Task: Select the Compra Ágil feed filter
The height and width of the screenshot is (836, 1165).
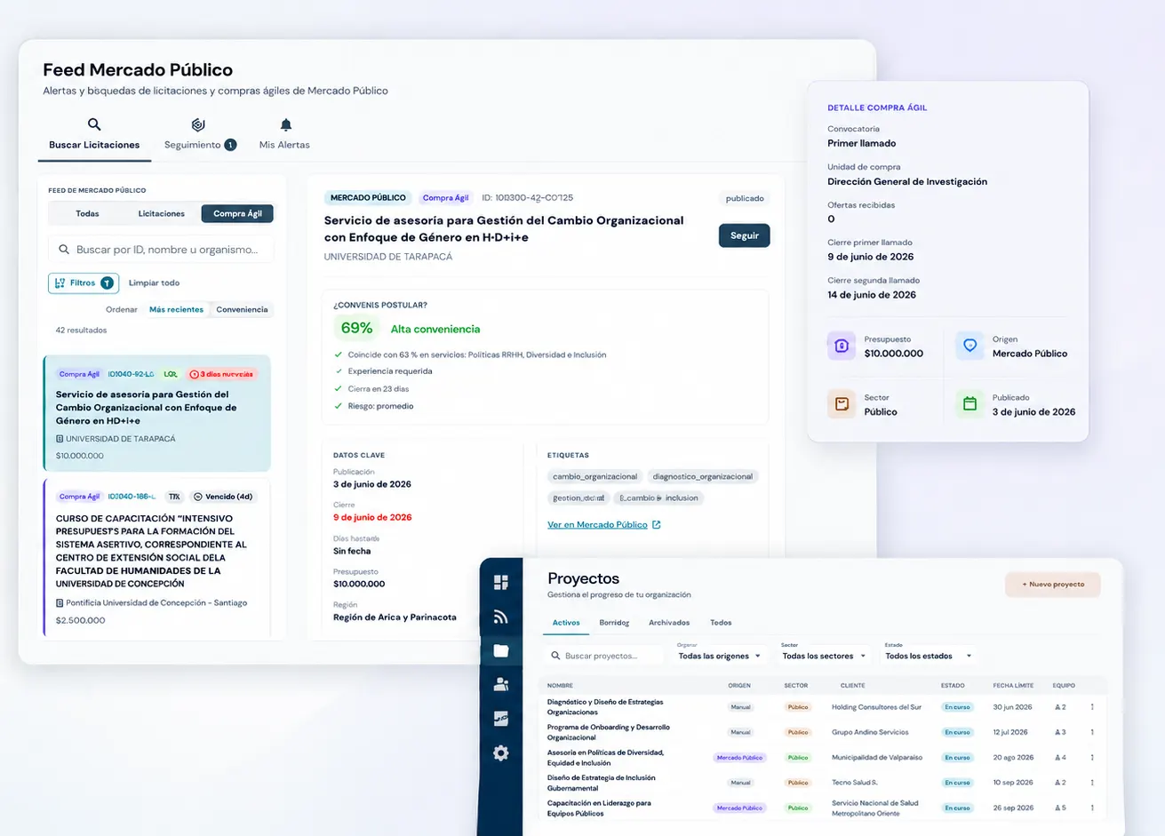Action: [237, 213]
